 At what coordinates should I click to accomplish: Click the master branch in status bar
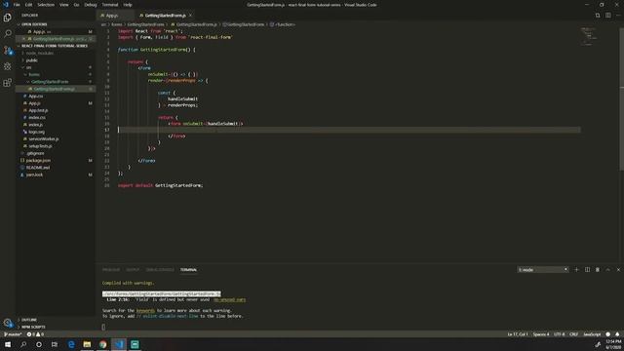pyautogui.click(x=13, y=334)
